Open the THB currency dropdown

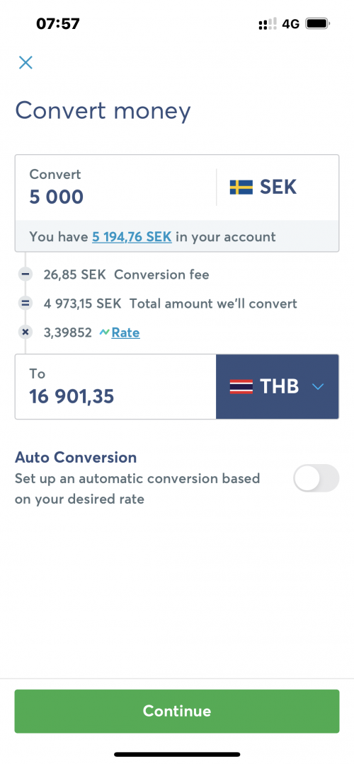point(278,387)
